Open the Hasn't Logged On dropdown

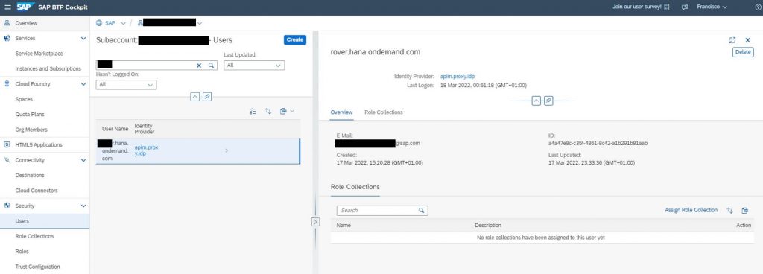tap(127, 85)
